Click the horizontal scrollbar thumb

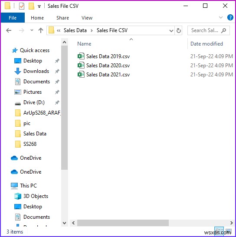(x=123, y=223)
